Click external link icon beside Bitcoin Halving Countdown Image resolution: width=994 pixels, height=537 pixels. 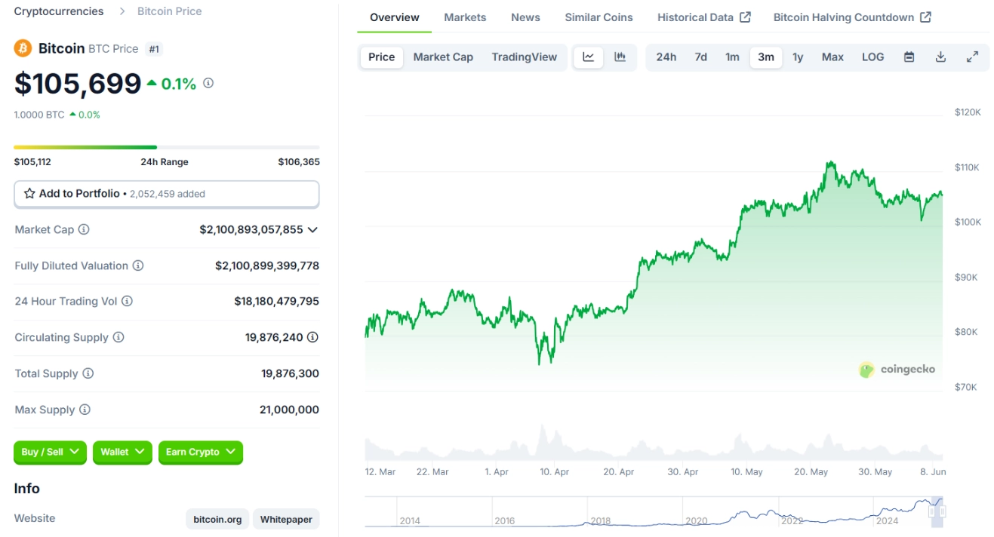[925, 17]
